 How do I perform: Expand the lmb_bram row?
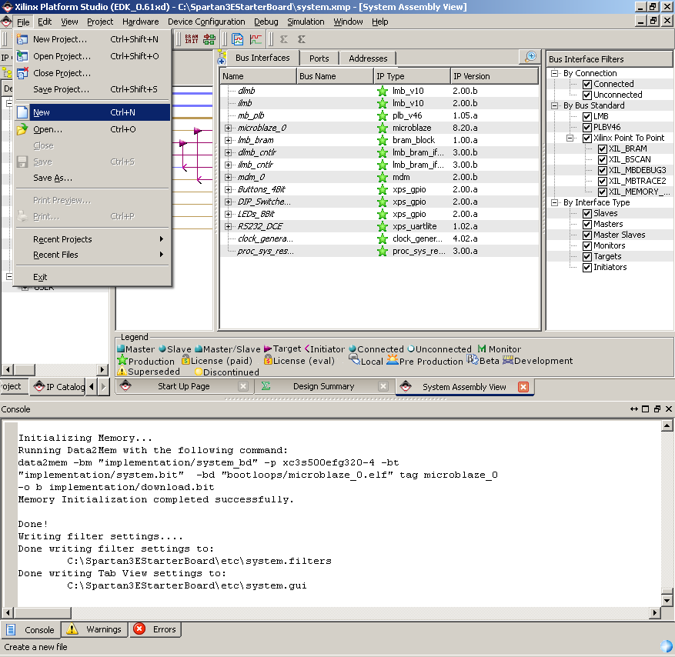(228, 140)
